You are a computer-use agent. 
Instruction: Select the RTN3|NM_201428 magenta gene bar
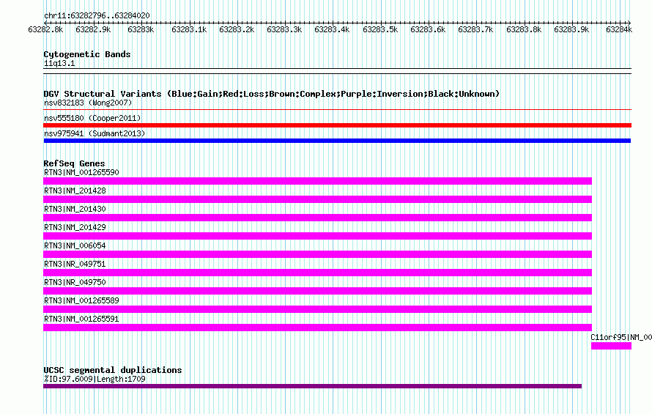tap(317, 199)
